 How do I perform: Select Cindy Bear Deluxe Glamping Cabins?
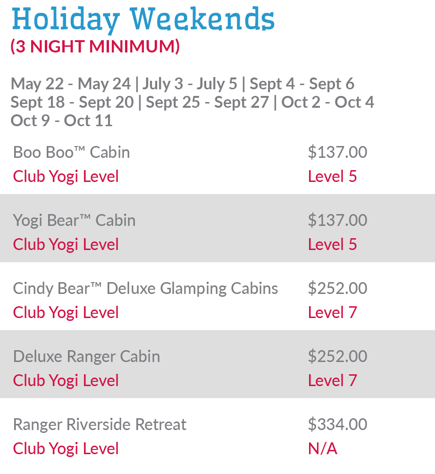pos(145,289)
